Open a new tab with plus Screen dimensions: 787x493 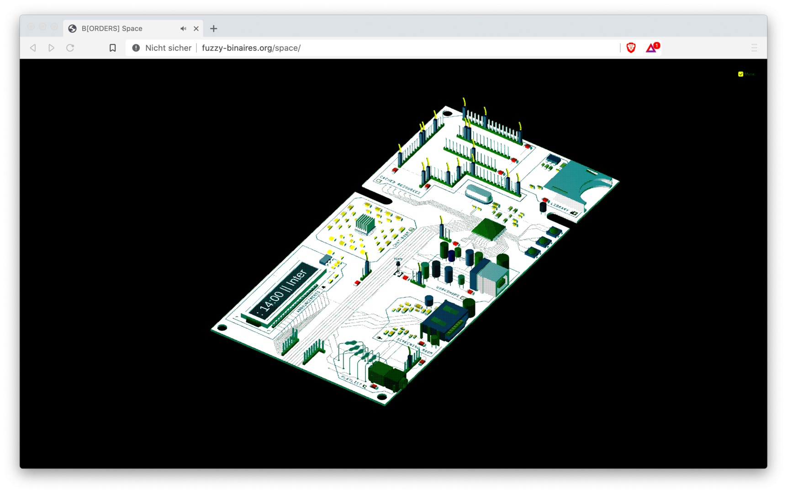(213, 28)
